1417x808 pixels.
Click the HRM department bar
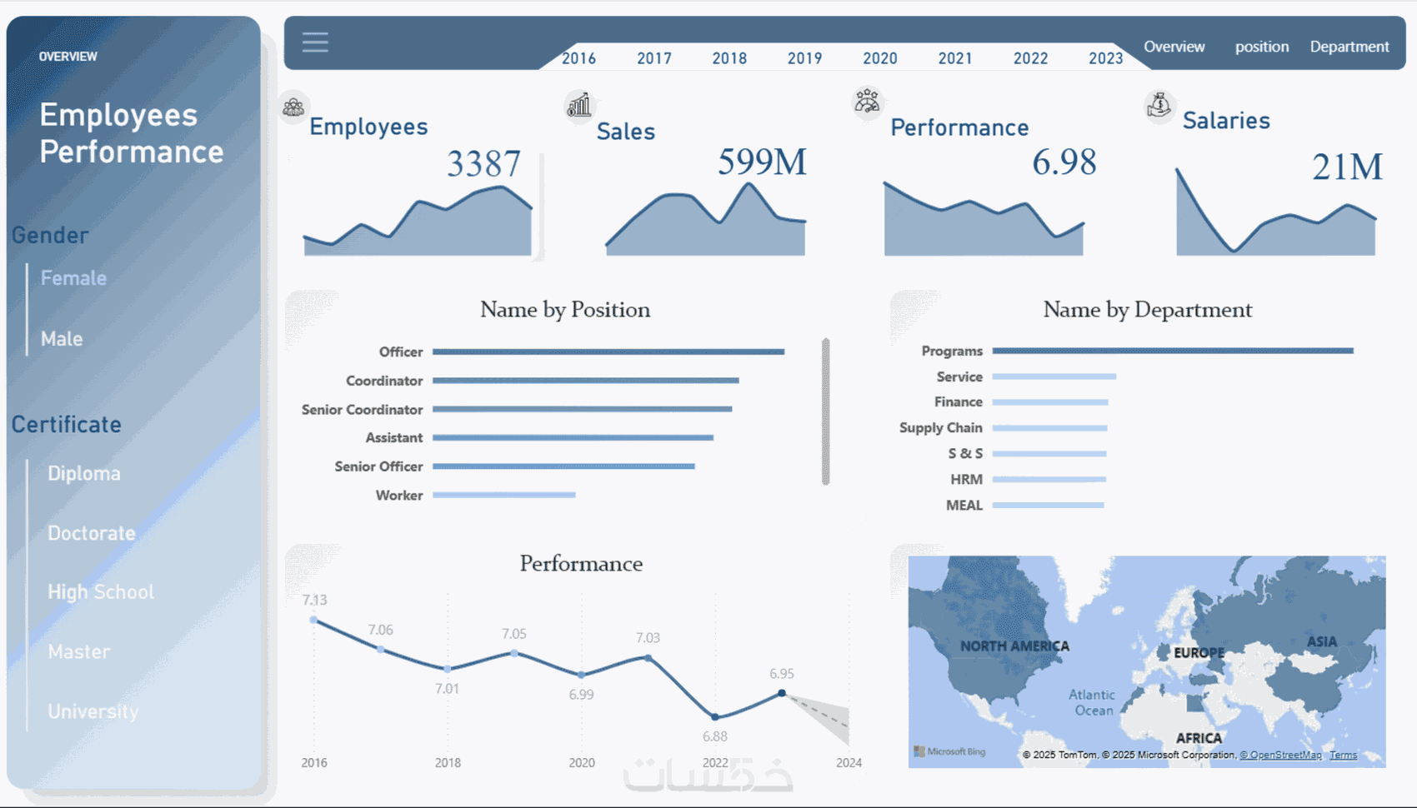pyautogui.click(x=1049, y=480)
